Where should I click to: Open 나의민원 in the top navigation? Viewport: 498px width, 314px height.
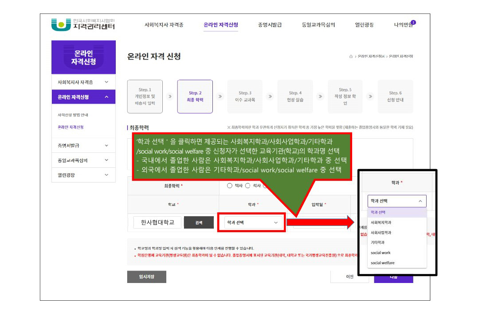point(404,25)
